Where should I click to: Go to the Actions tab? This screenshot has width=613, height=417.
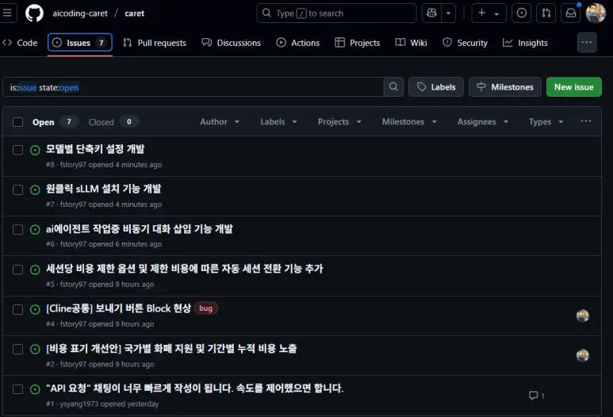pos(298,43)
